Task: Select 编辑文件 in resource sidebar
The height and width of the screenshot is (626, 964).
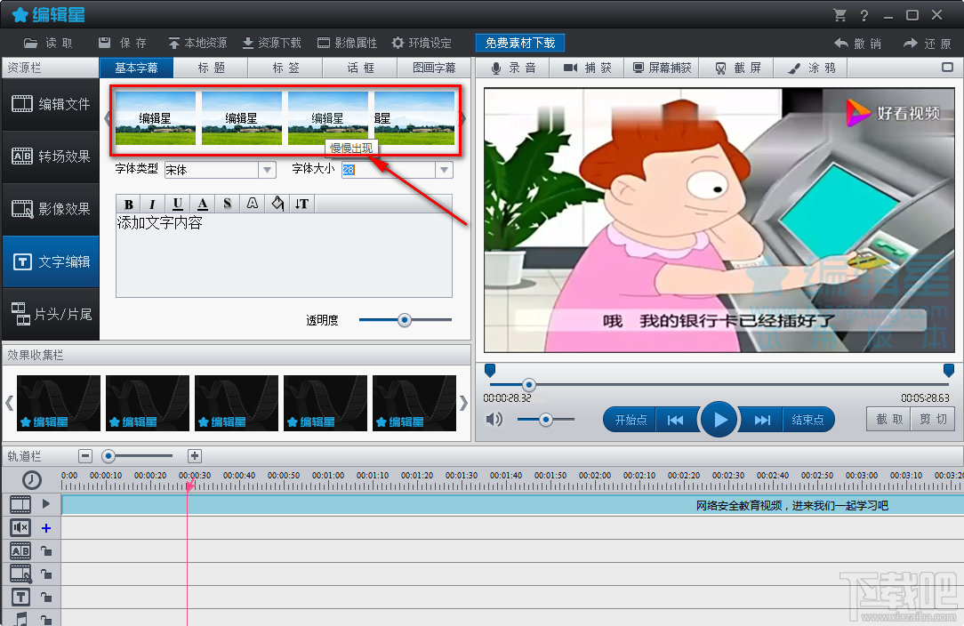Action: 51,105
